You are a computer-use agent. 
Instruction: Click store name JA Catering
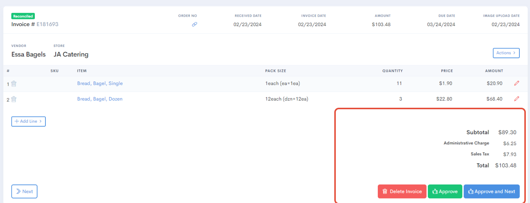pos(71,54)
